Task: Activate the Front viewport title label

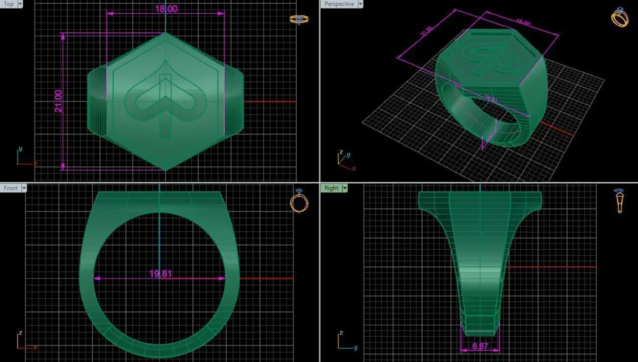Action: pyautogui.click(x=11, y=188)
